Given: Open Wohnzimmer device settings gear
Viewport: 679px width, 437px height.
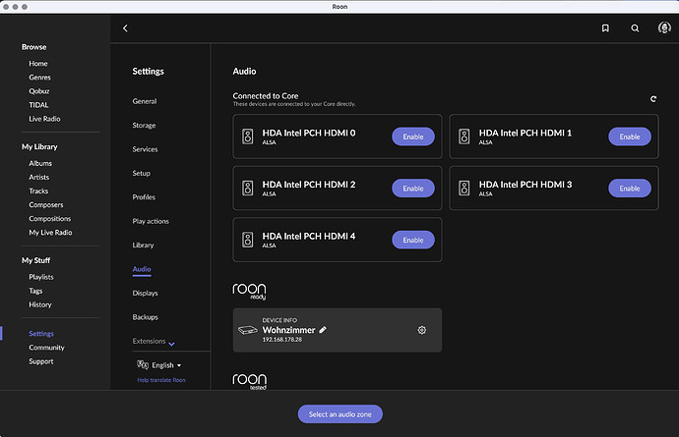Looking at the screenshot, I should pyautogui.click(x=422, y=330).
